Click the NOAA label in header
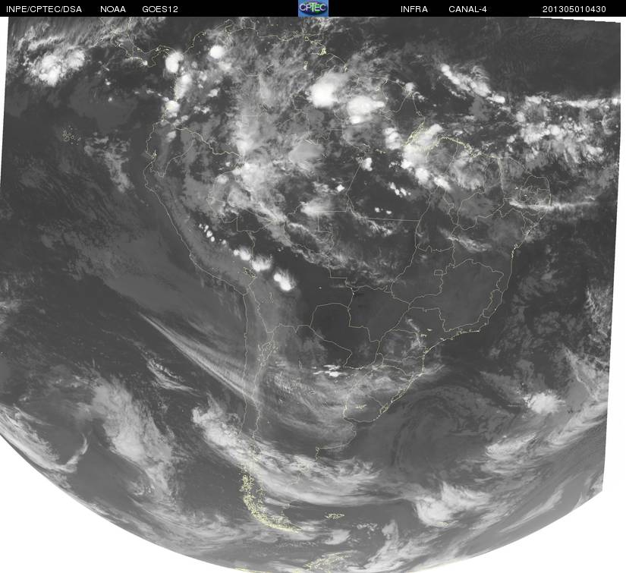 click(113, 9)
